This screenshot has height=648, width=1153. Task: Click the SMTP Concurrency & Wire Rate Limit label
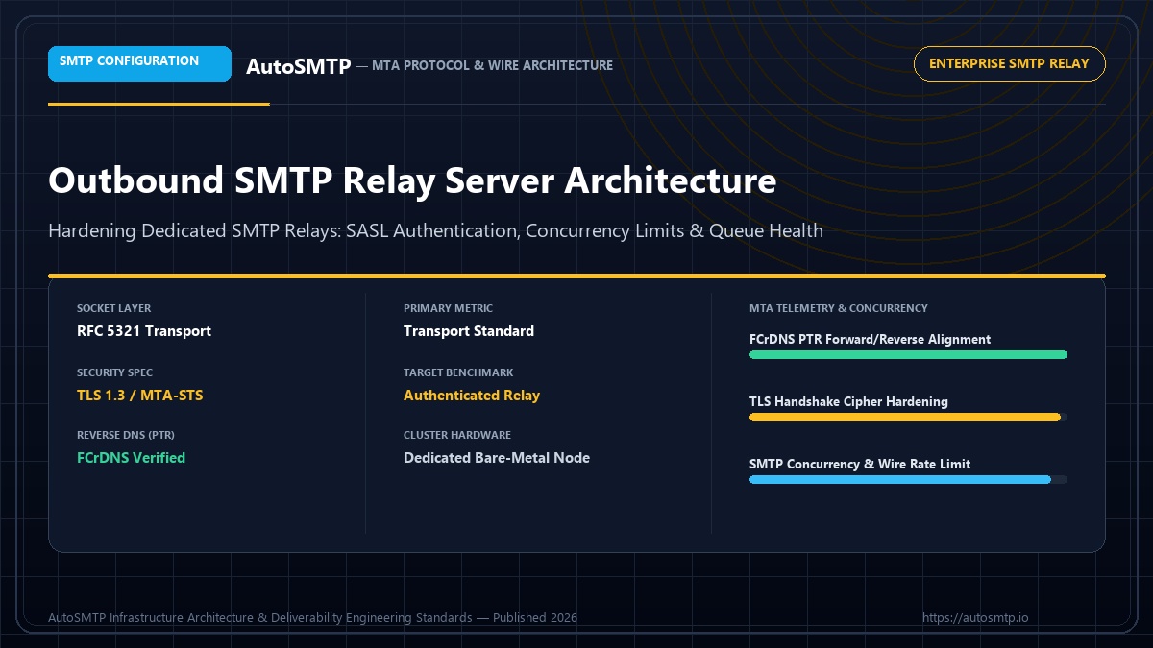coord(860,464)
